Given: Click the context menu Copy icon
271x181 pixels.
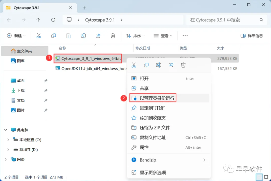Looking at the screenshot, I should (146, 65).
